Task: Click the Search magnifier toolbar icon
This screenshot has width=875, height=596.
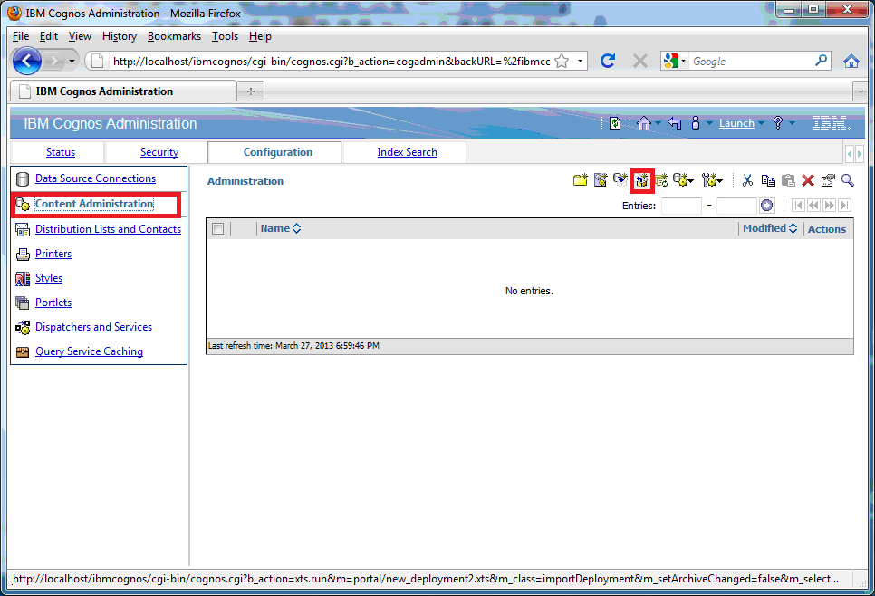Action: coord(848,180)
